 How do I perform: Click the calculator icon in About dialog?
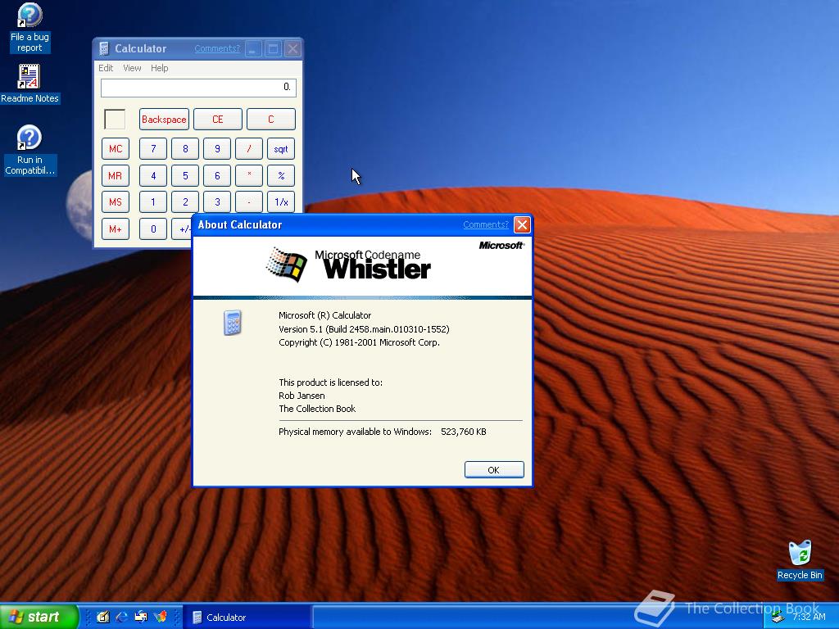point(232,323)
